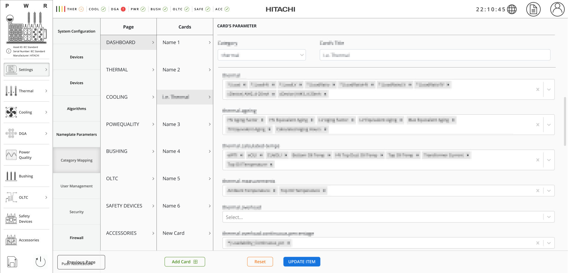
Task: Open the user profile icon
Action: 557,9
